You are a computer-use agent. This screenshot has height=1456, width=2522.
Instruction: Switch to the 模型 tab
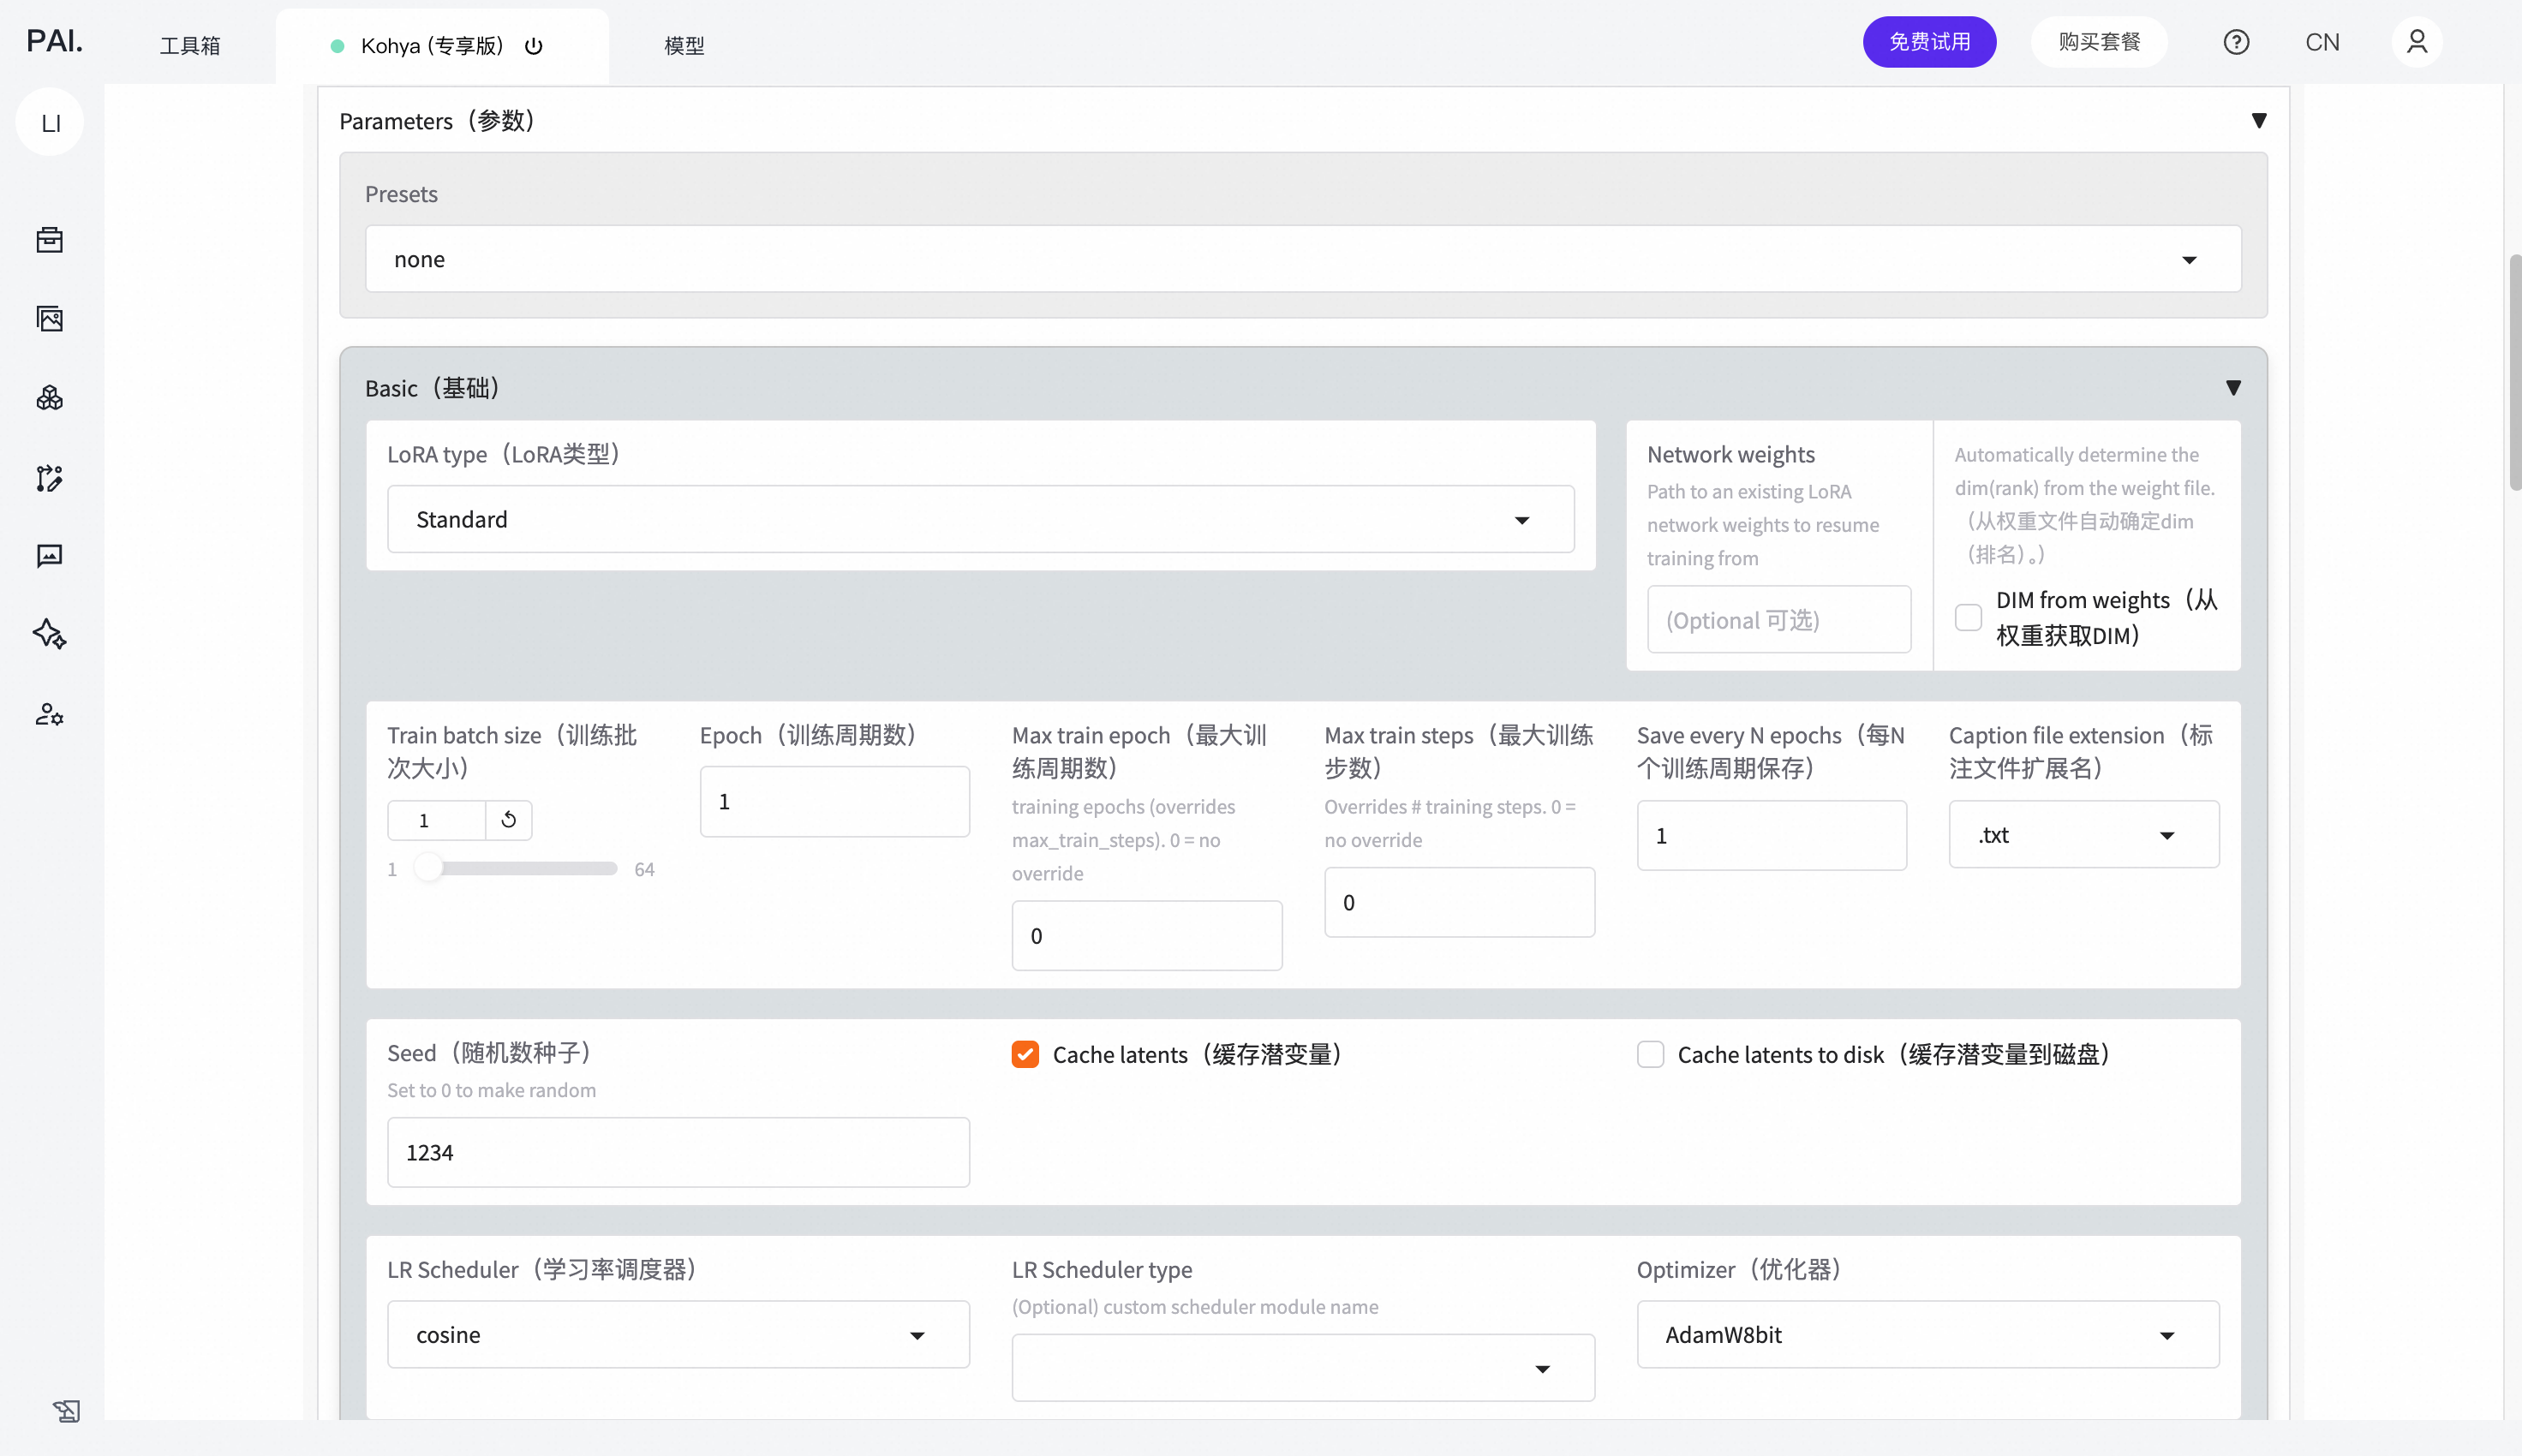[x=684, y=46]
